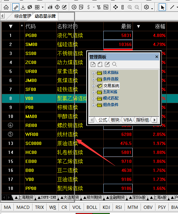
Task: Click the zoom out magnifier
Action: (x=137, y=7)
